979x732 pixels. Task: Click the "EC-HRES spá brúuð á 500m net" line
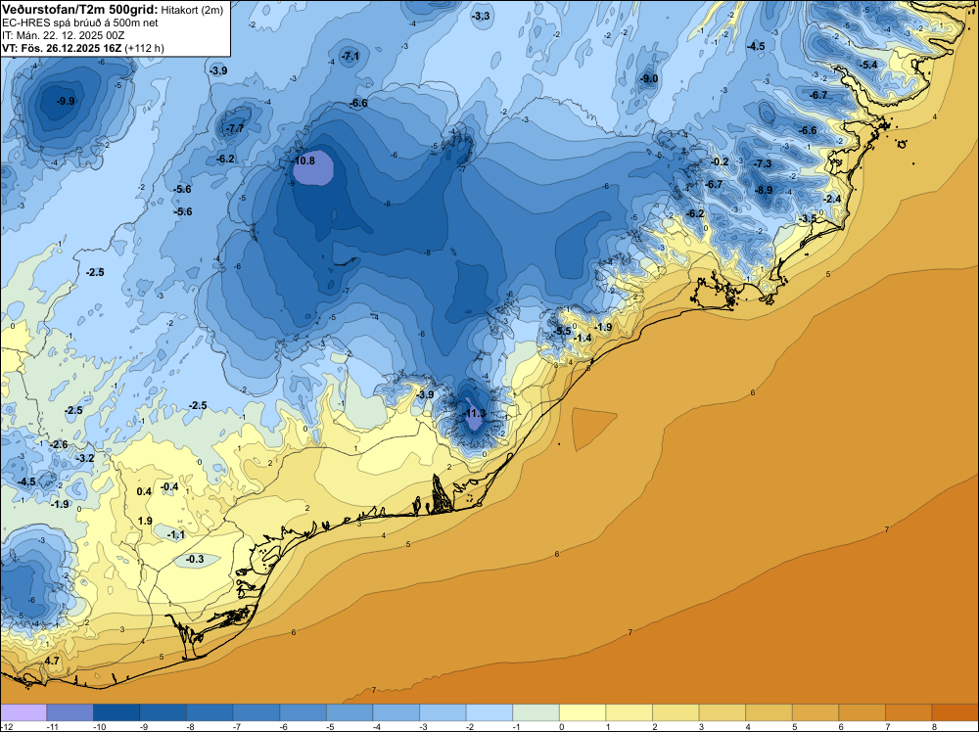point(71,23)
